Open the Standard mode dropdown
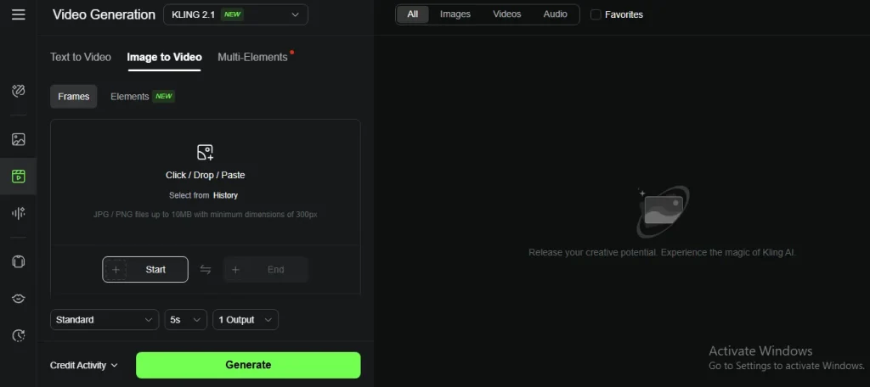This screenshot has width=870, height=387. click(x=104, y=319)
